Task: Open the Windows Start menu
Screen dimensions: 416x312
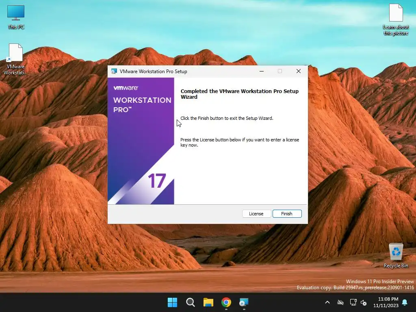Action: click(x=172, y=302)
